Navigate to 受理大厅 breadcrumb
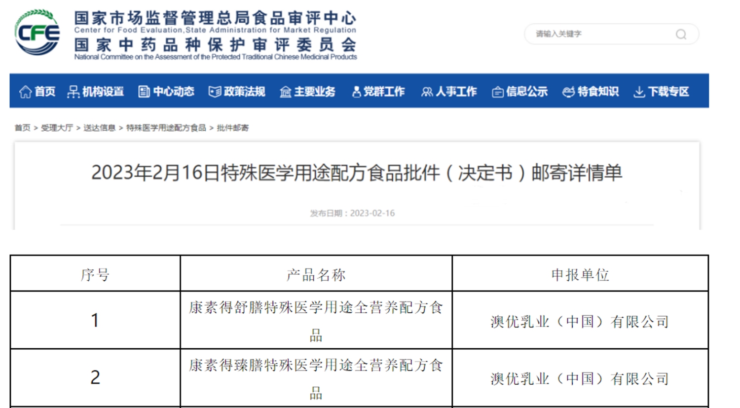The image size is (740, 408). pyautogui.click(x=57, y=128)
